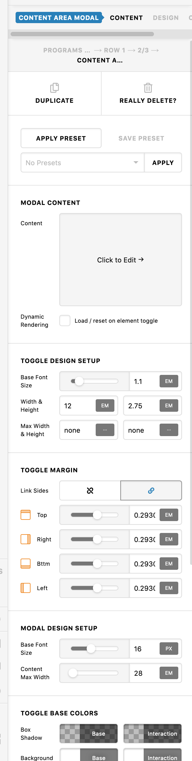This screenshot has height=761, width=192.
Task: Open the Max Width unit options button
Action: pyautogui.click(x=105, y=430)
